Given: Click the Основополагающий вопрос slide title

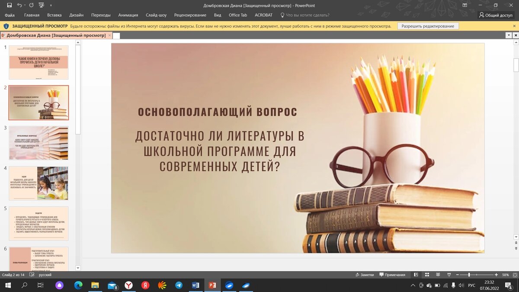Looking at the screenshot, I should (x=218, y=112).
